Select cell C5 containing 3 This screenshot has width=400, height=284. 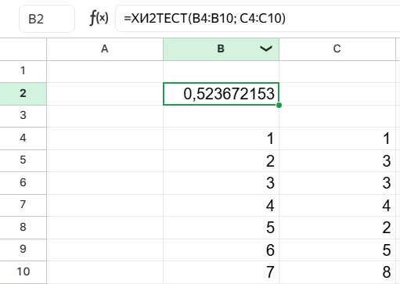pyautogui.click(x=337, y=160)
